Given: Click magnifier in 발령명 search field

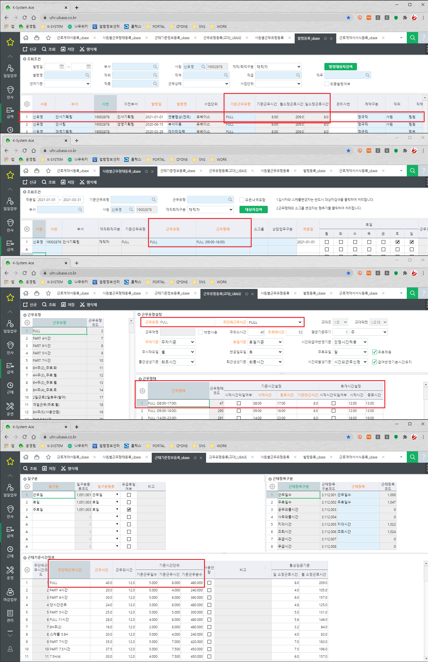Looking at the screenshot, I should pos(87,75).
